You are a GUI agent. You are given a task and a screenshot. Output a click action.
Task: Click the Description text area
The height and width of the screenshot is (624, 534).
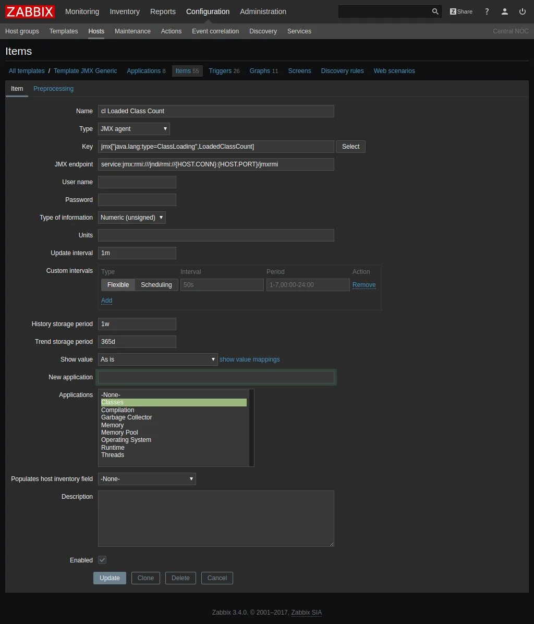click(216, 519)
